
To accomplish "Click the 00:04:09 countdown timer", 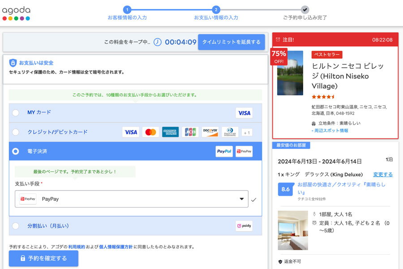I will coord(181,42).
